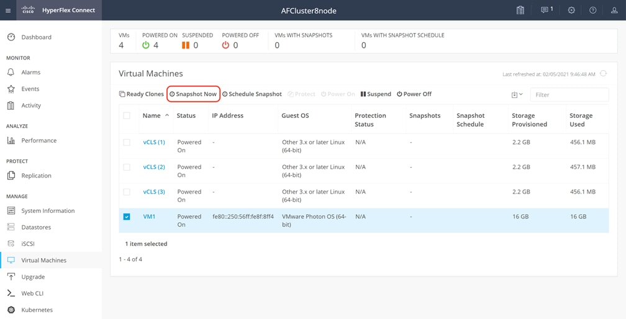Click the Power Off button
Image resolution: width=626 pixels, height=319 pixels.
(414, 94)
